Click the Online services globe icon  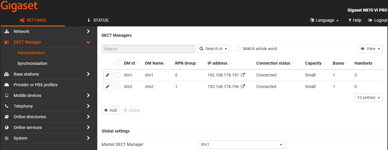[x=7, y=127]
